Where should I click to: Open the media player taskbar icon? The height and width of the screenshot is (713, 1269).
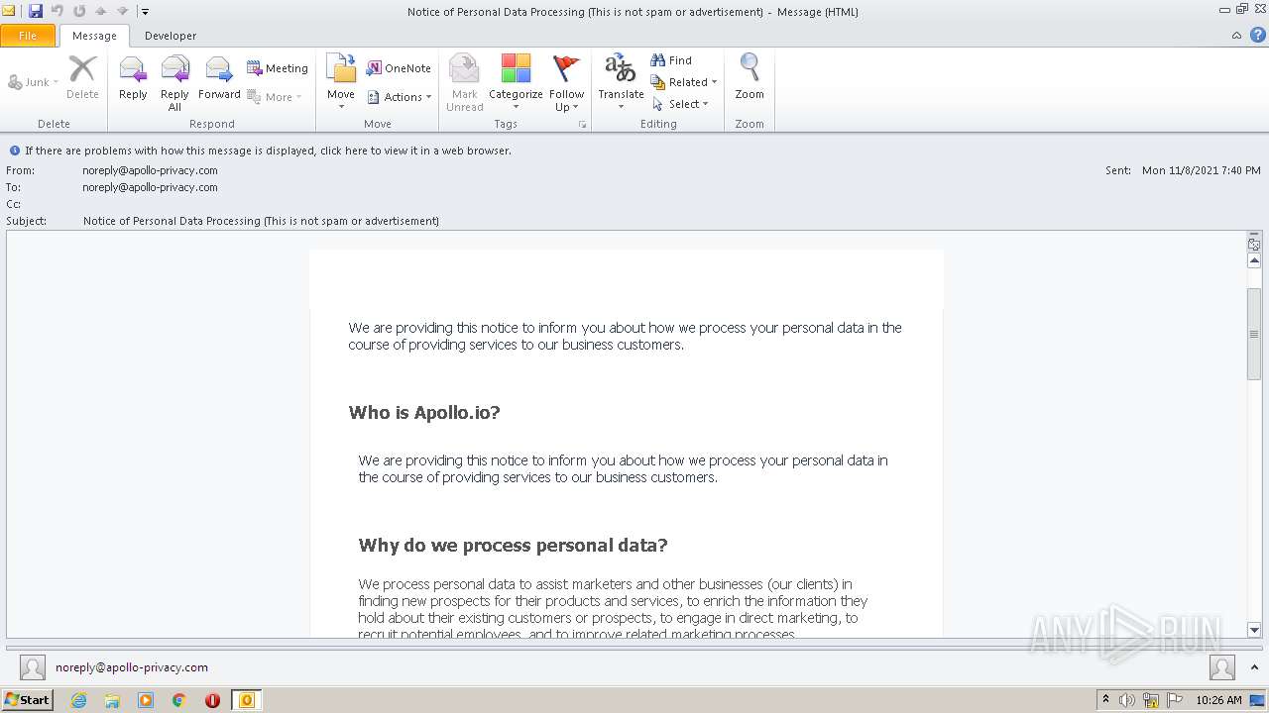point(146,700)
